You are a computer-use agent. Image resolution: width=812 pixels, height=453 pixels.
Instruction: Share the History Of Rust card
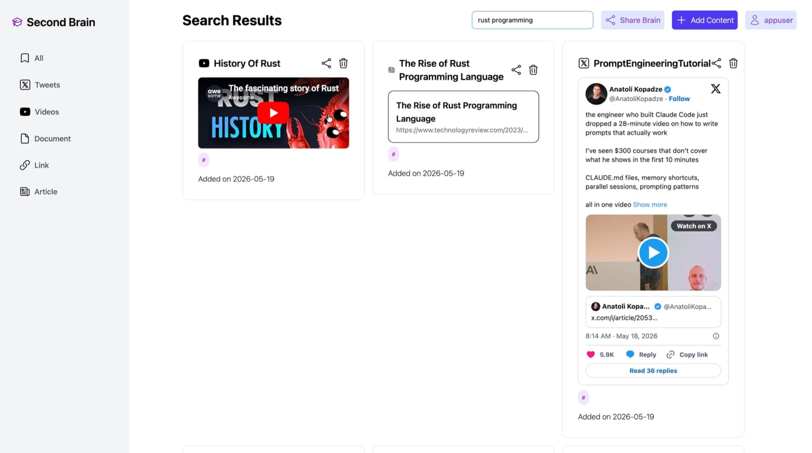click(326, 63)
